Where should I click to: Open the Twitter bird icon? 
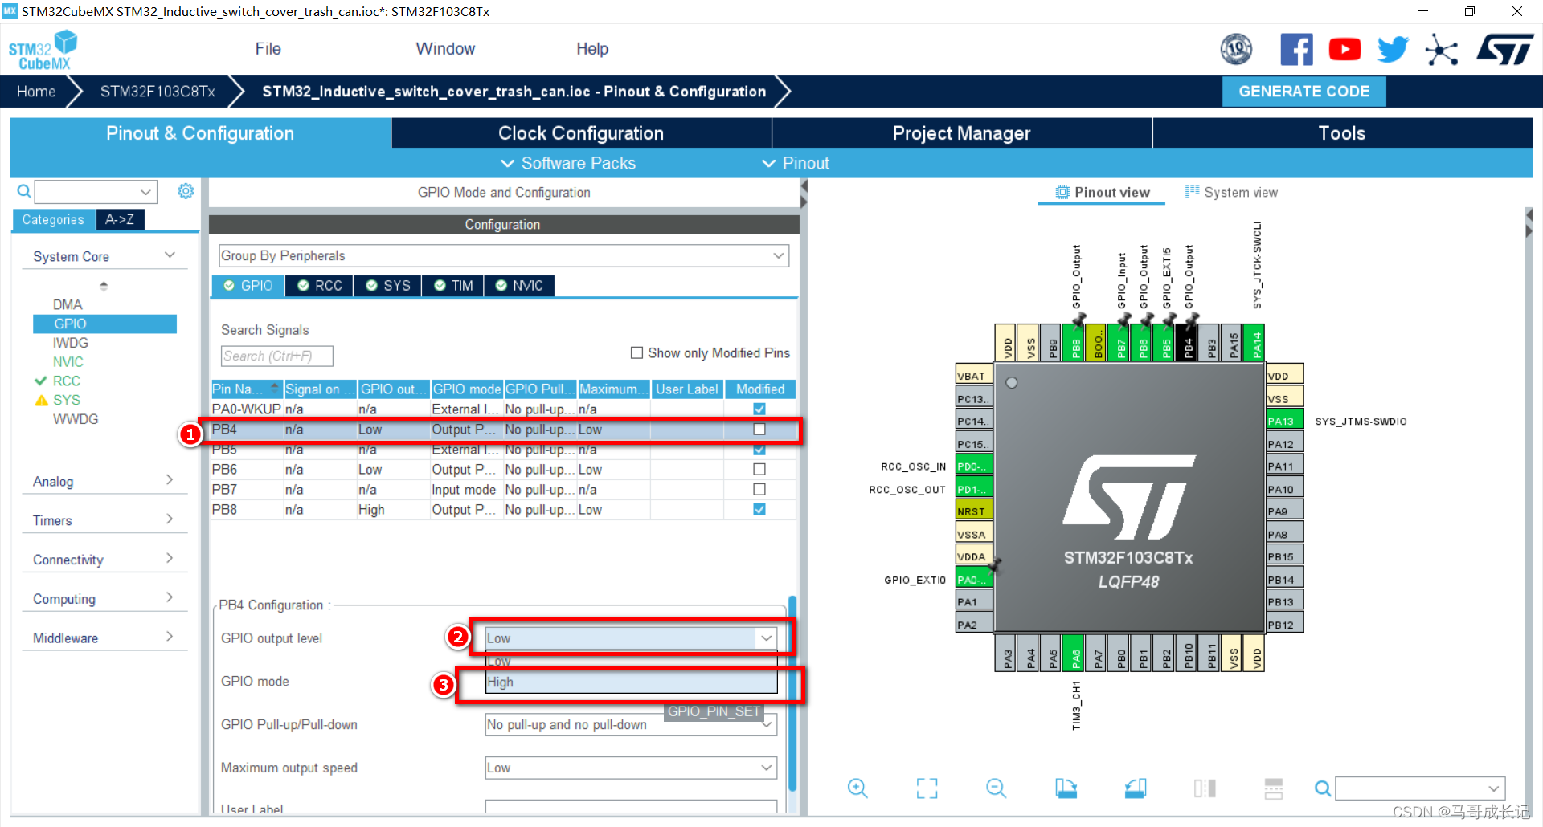click(x=1393, y=50)
